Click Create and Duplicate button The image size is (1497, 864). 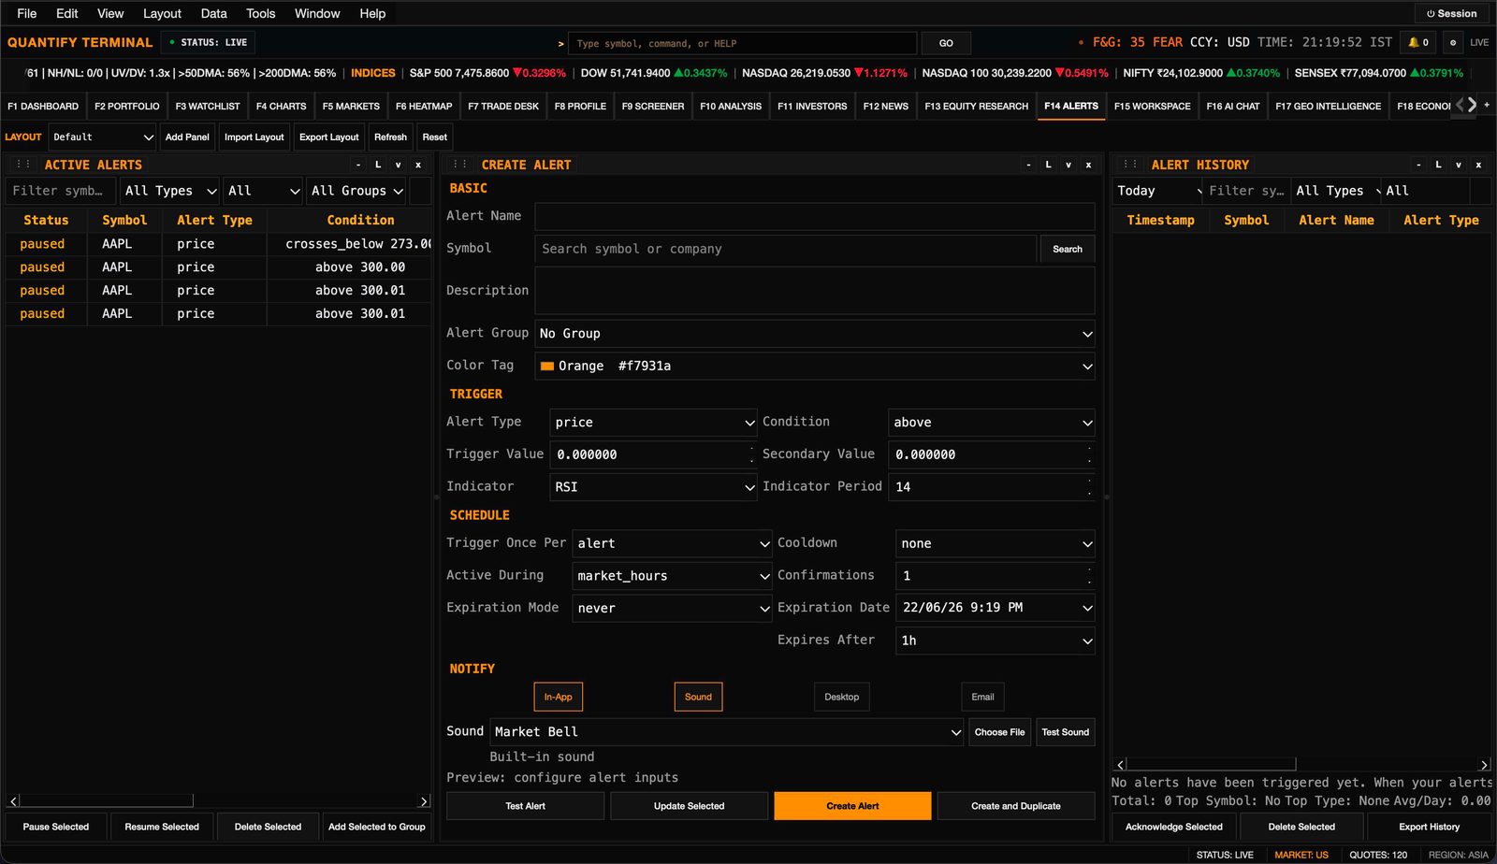1016,806
